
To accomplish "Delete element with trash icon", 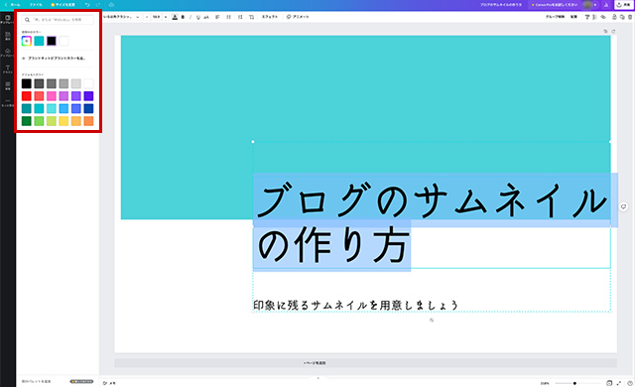I will coord(630,17).
